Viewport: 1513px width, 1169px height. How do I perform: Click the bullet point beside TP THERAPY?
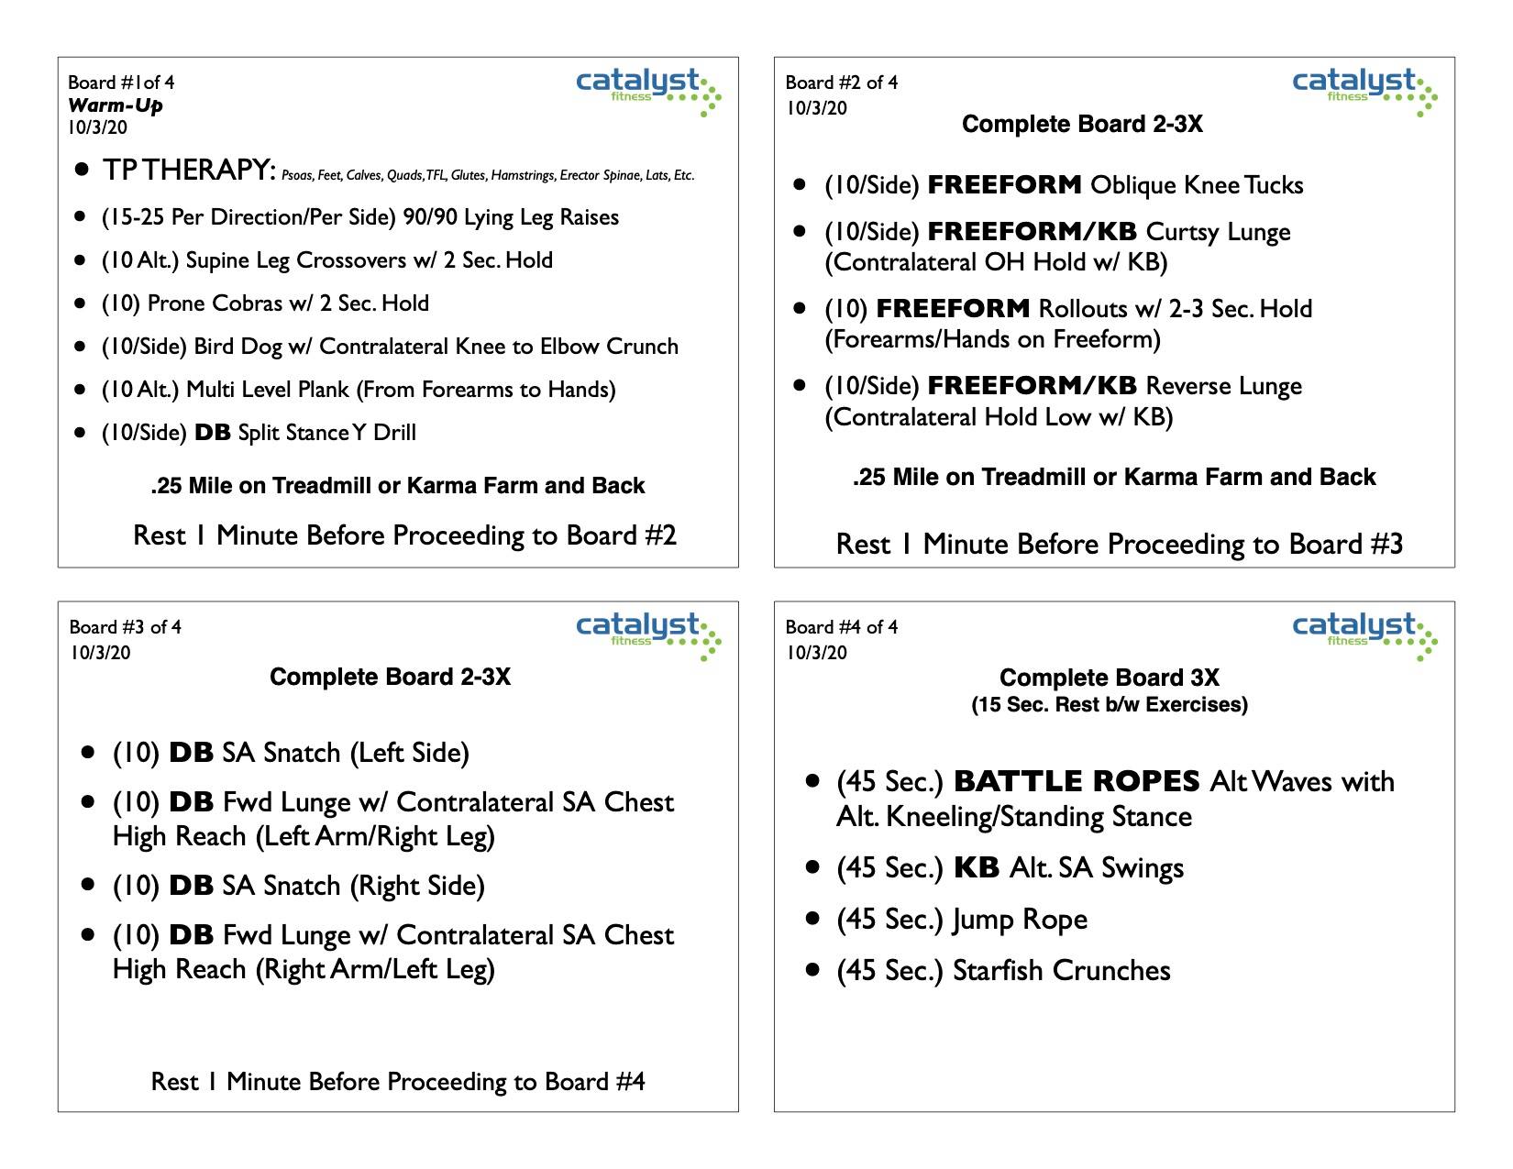tap(83, 170)
